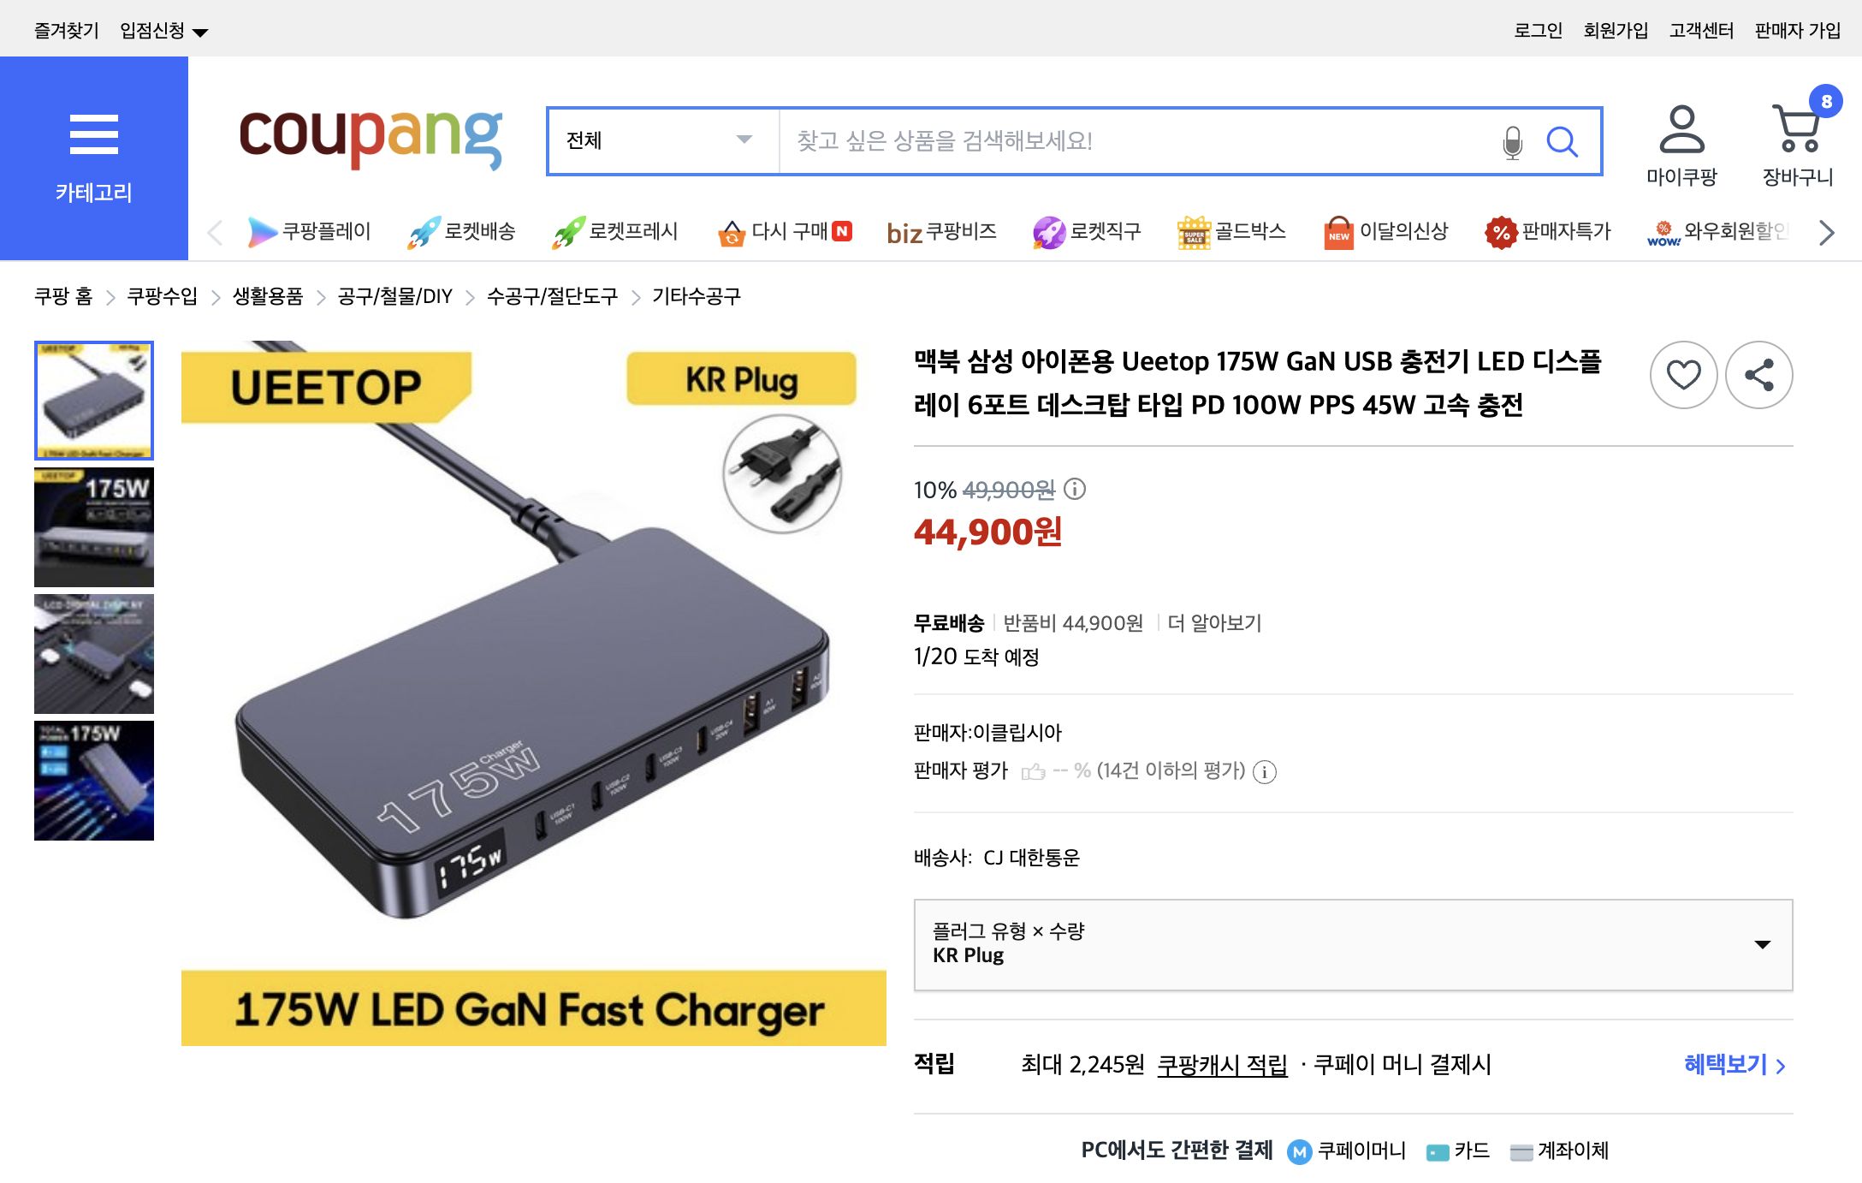The width and height of the screenshot is (1862, 1183).
Task: Select the 로켓배송 rocket icon
Action: [425, 231]
